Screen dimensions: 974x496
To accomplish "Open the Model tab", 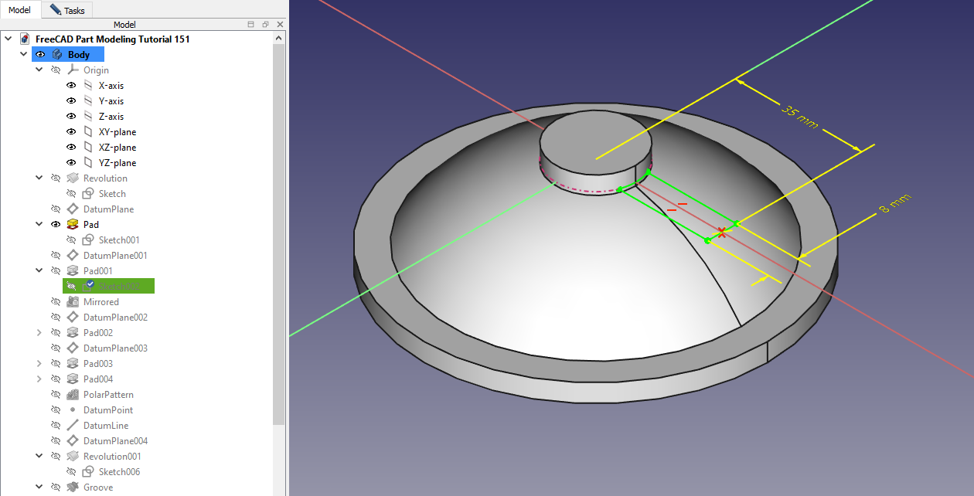I will click(x=19, y=10).
